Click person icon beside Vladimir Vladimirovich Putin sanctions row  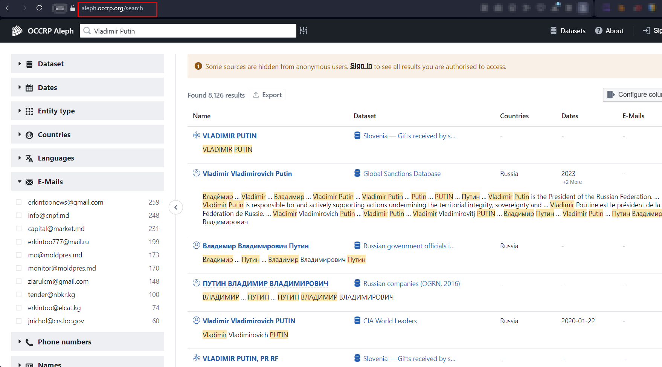click(196, 173)
